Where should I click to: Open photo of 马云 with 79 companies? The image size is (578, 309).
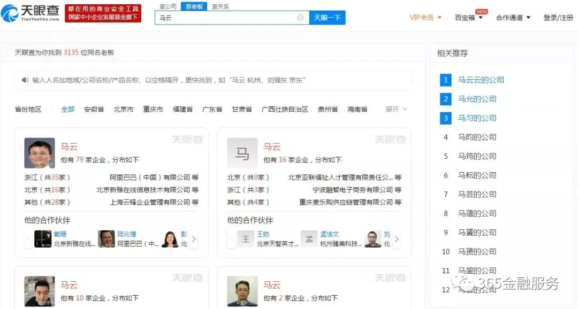pos(40,153)
